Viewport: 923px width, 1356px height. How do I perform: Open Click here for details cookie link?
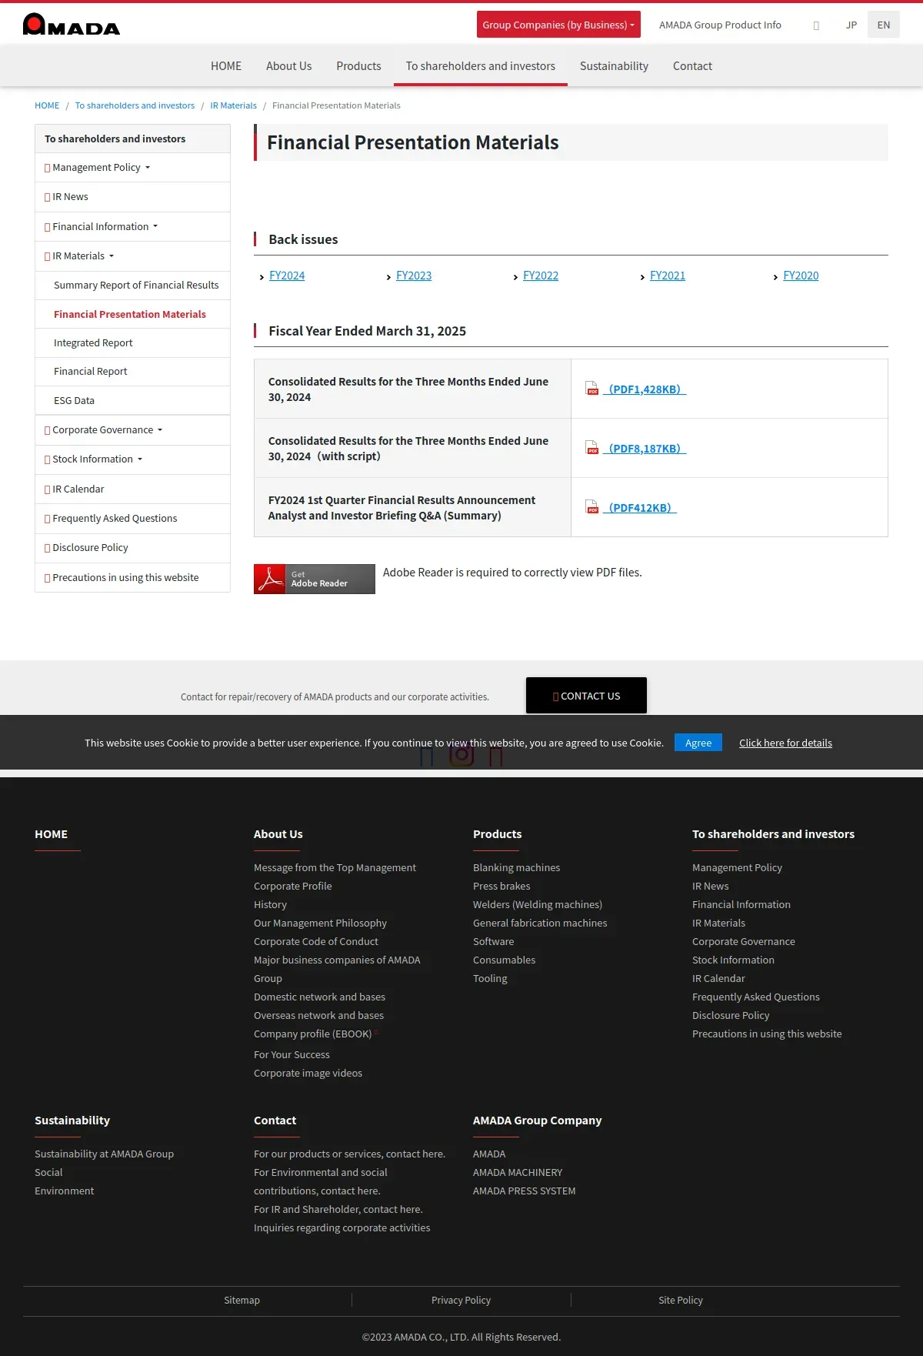[785, 743]
